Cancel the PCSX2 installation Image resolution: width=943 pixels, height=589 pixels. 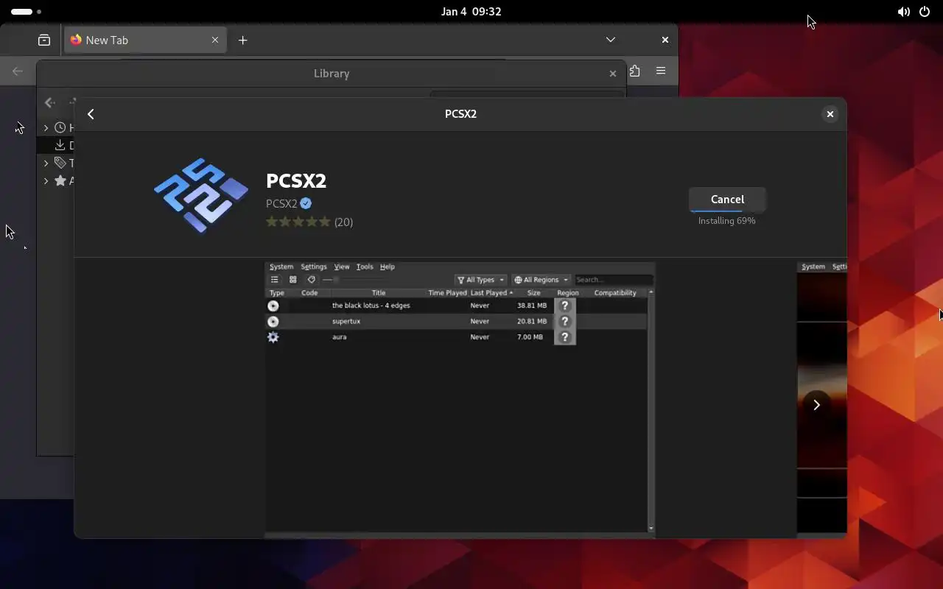coord(727,200)
